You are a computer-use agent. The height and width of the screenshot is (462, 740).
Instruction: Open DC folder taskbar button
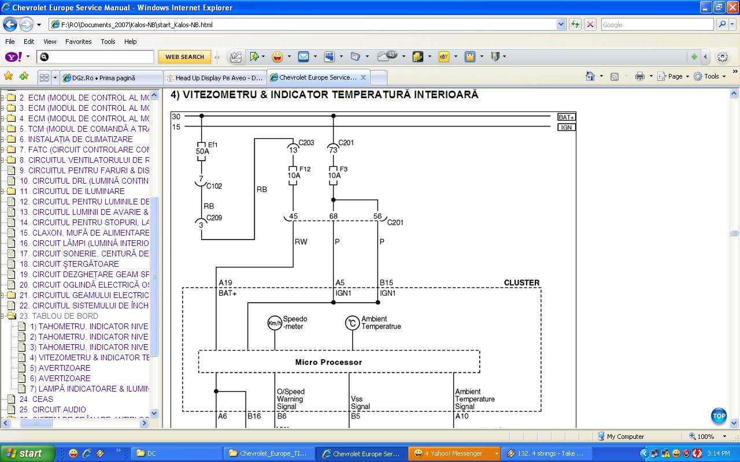(177, 453)
